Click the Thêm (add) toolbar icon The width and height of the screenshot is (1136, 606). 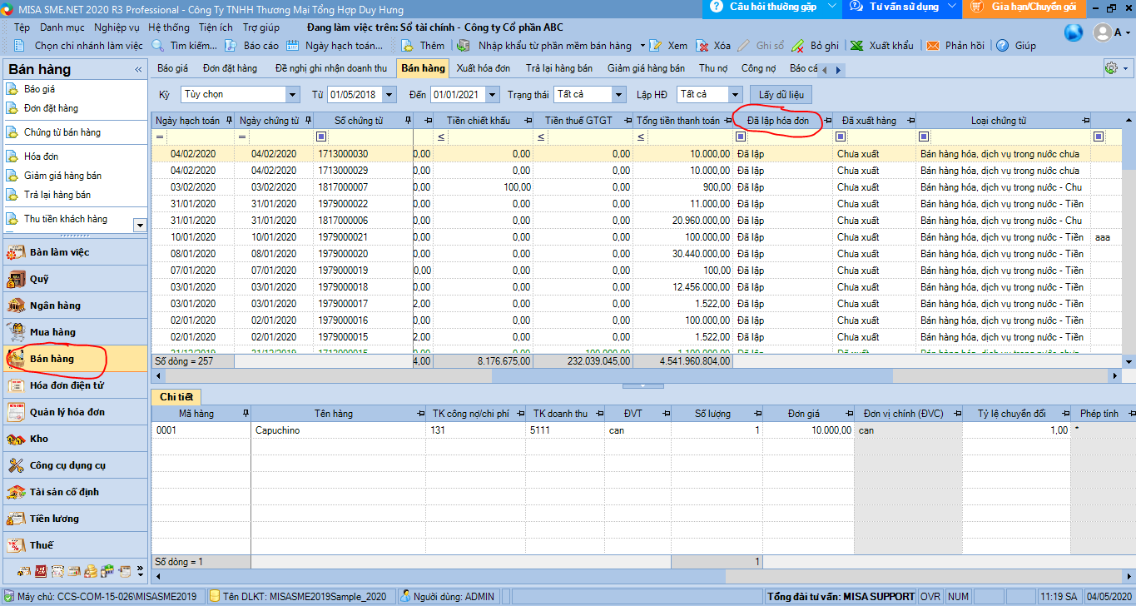(407, 46)
